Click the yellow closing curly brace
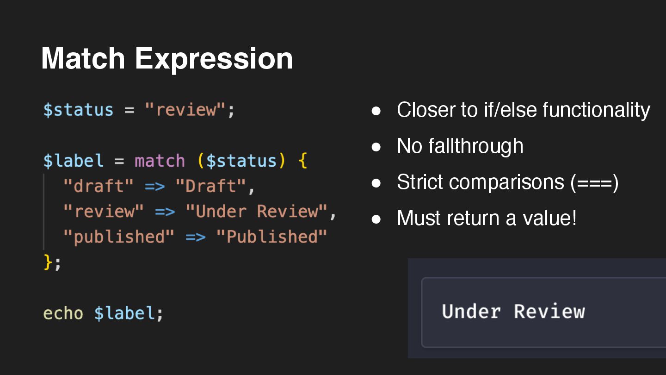Image resolution: width=666 pixels, height=375 pixels. (48, 262)
